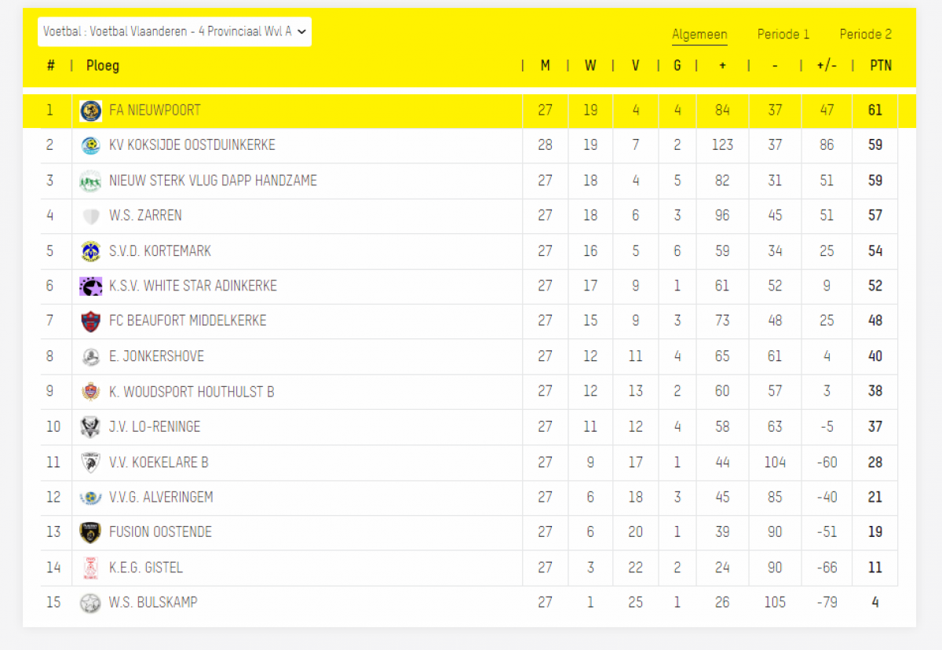The width and height of the screenshot is (942, 650).
Task: Click the W.S. Bulskamp ball logo
Action: click(x=91, y=603)
